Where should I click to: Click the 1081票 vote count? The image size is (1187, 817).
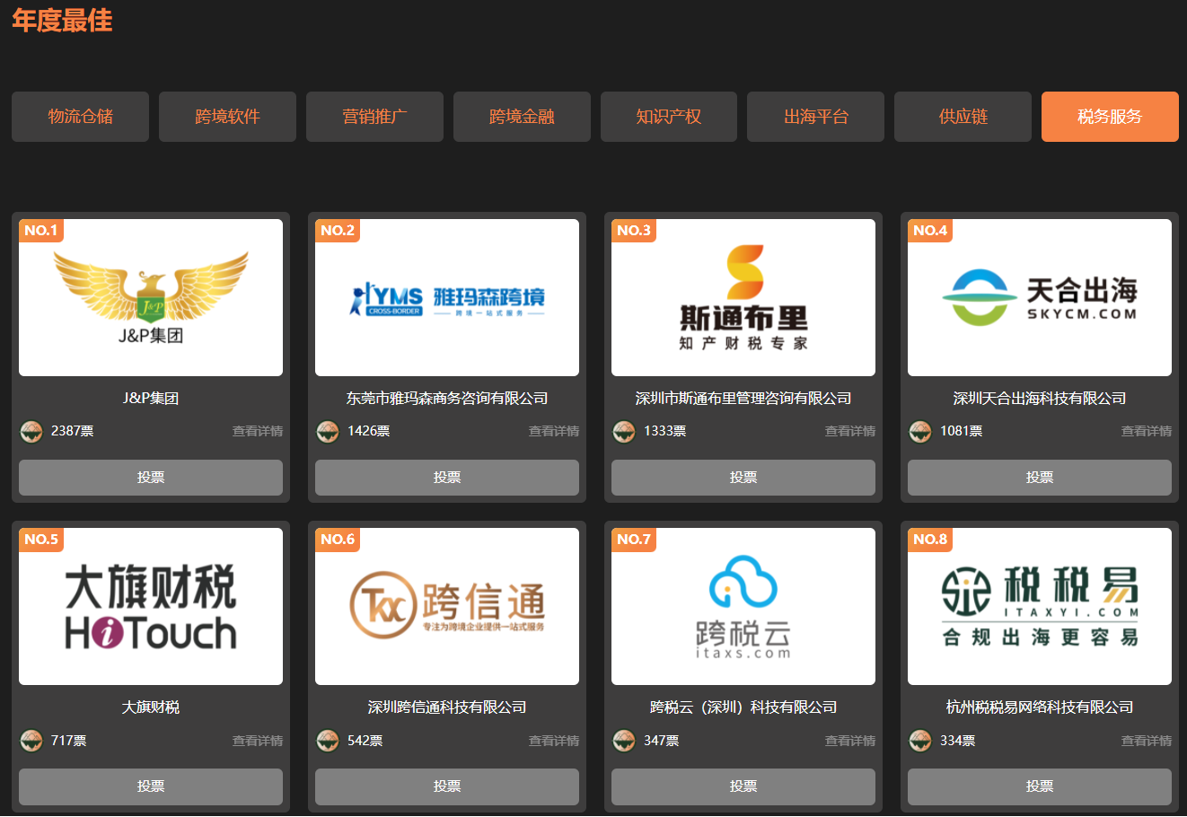click(x=962, y=431)
